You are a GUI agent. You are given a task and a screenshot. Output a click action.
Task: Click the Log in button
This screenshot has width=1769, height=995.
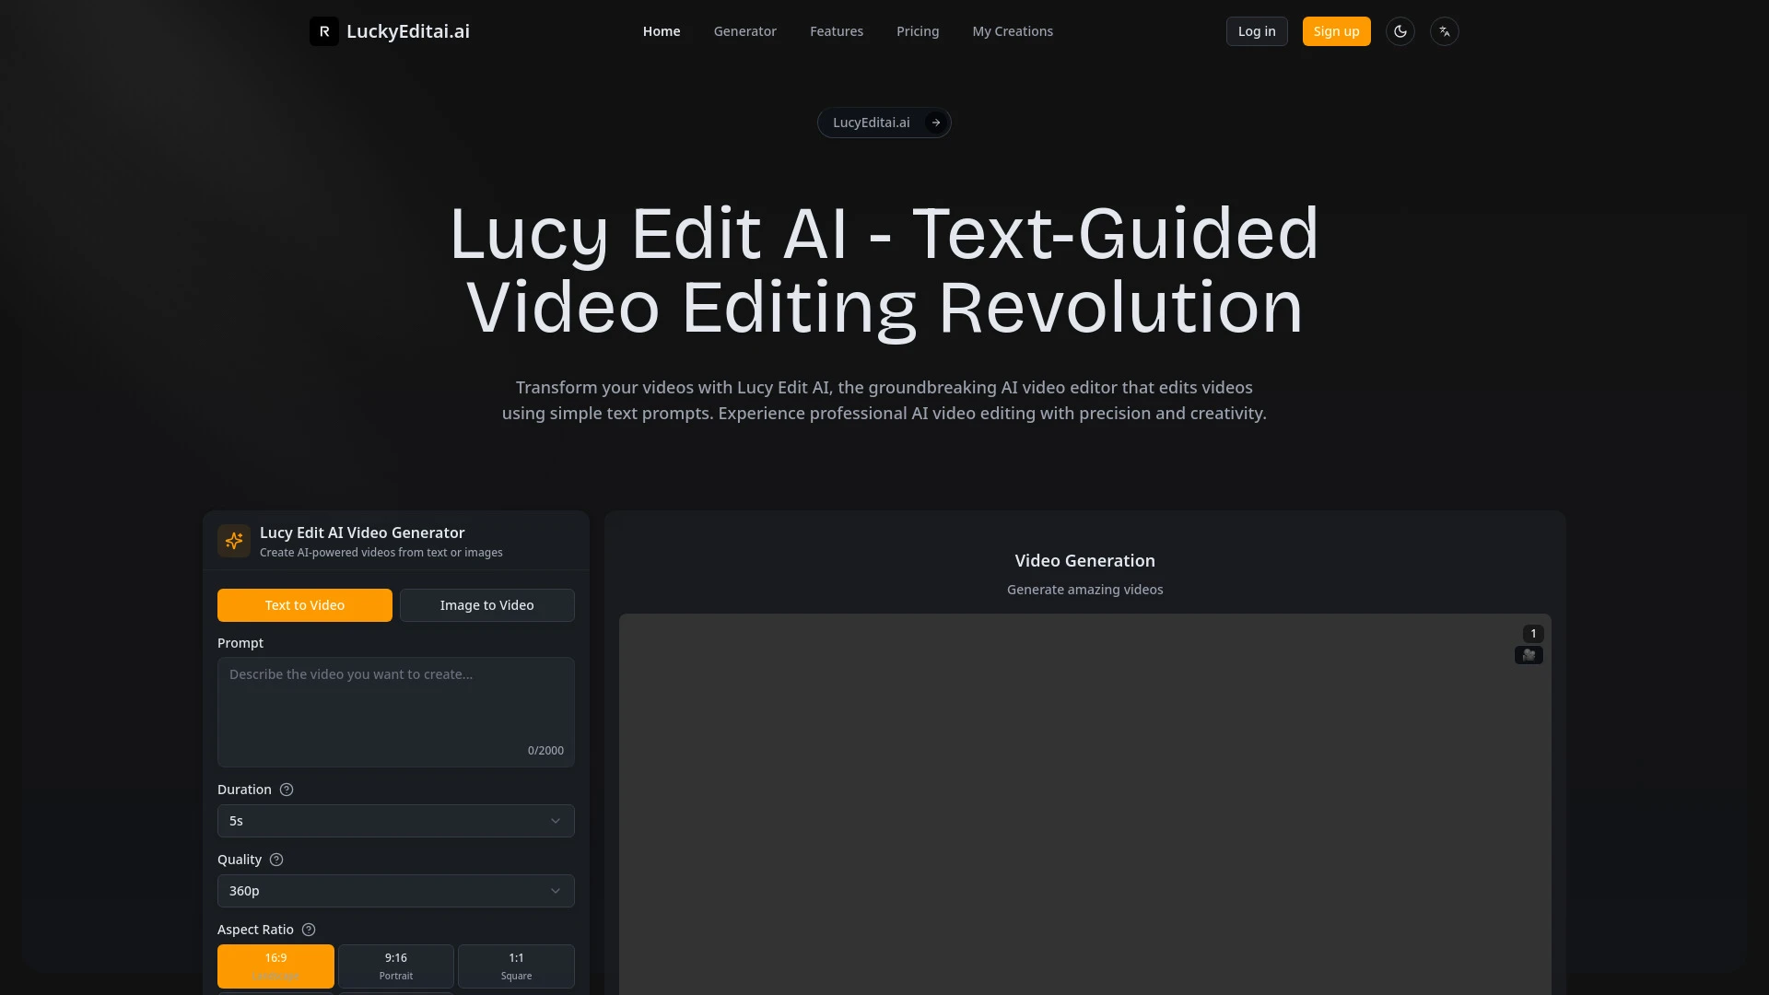pos(1256,30)
